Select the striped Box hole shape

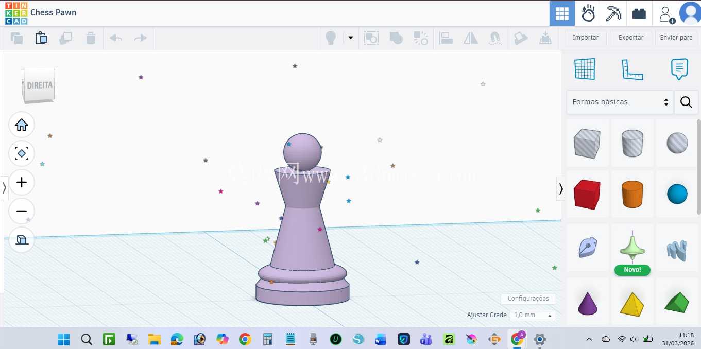pos(587,143)
